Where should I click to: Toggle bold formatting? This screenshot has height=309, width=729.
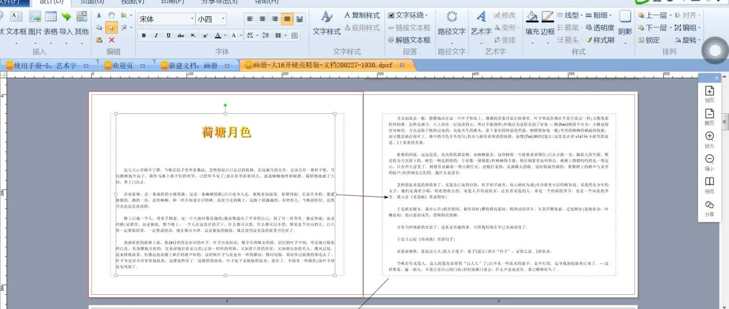[144, 35]
